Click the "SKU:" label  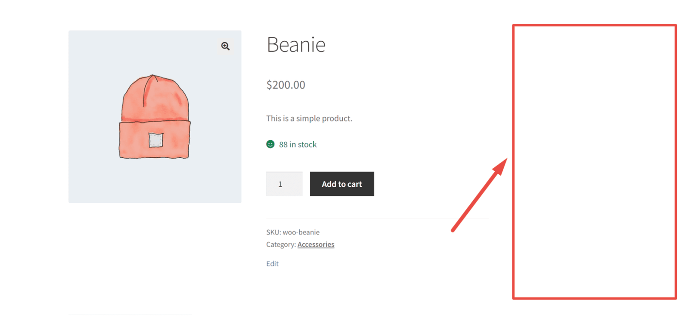pyautogui.click(x=273, y=232)
